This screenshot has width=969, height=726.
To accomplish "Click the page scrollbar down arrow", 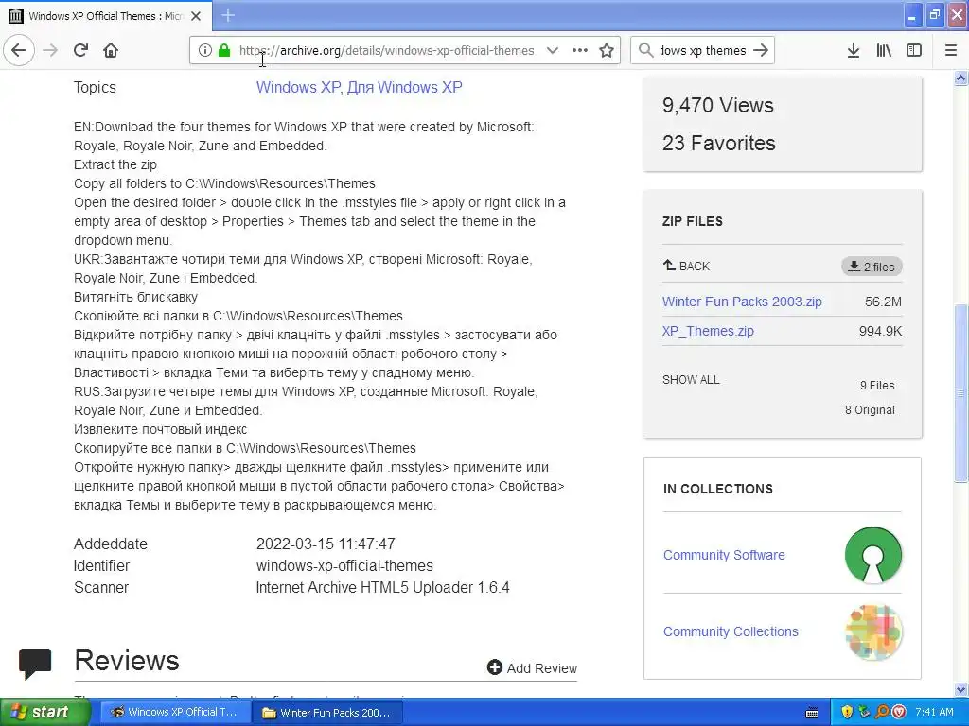I will [960, 689].
